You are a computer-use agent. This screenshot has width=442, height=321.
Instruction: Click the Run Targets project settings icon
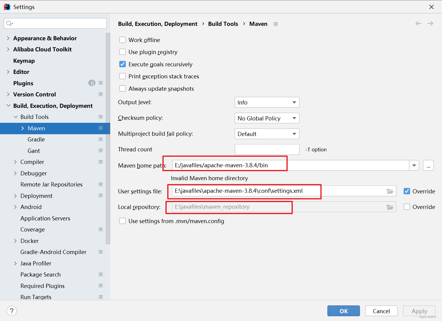coord(101,297)
